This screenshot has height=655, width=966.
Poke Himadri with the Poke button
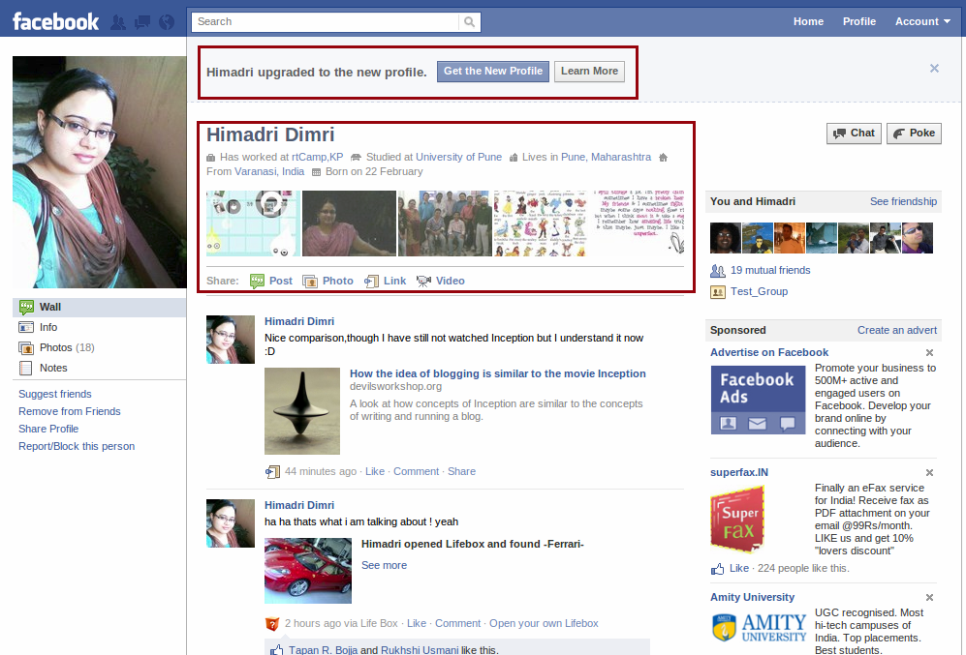point(914,134)
